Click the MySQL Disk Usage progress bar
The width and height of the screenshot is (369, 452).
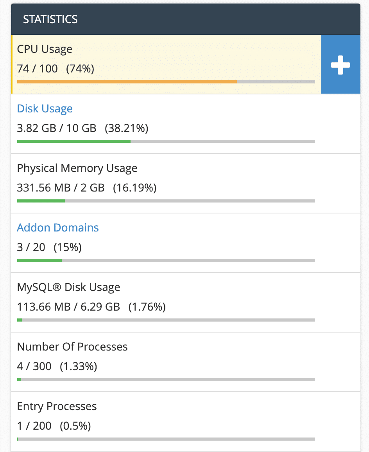[166, 320]
